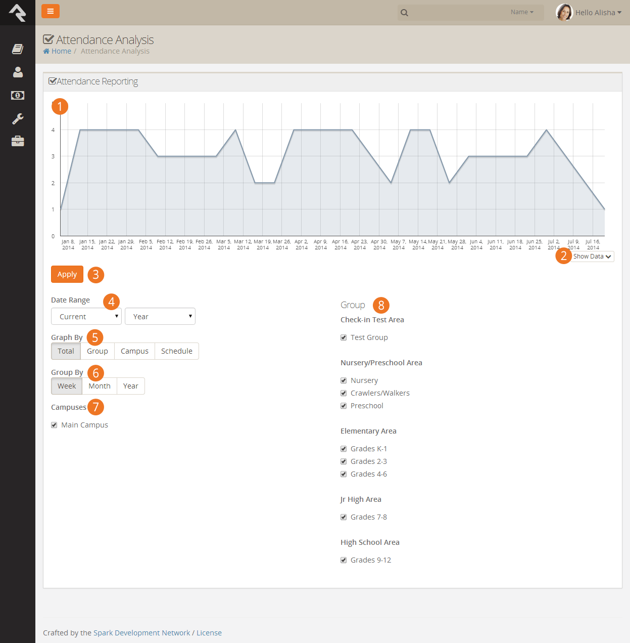Select Year under Group By
Screen dimensions: 630x643
coord(131,386)
